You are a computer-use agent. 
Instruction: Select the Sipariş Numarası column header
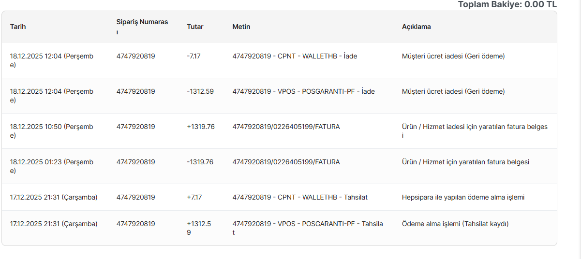(142, 27)
